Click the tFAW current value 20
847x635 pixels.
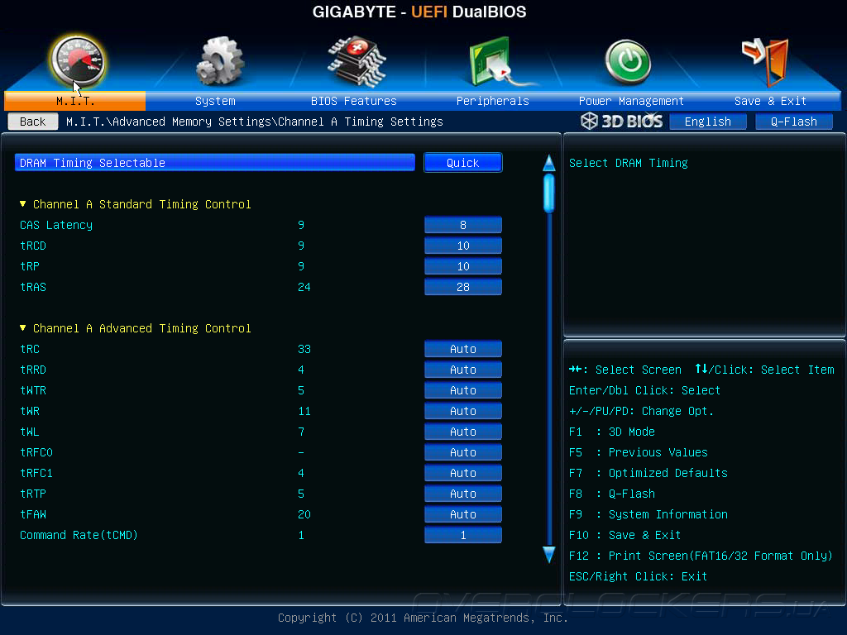pyautogui.click(x=304, y=514)
